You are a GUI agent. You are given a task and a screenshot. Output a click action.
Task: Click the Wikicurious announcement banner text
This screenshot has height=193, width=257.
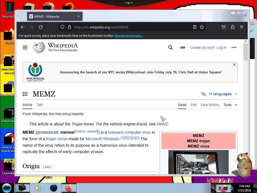coord(141,72)
